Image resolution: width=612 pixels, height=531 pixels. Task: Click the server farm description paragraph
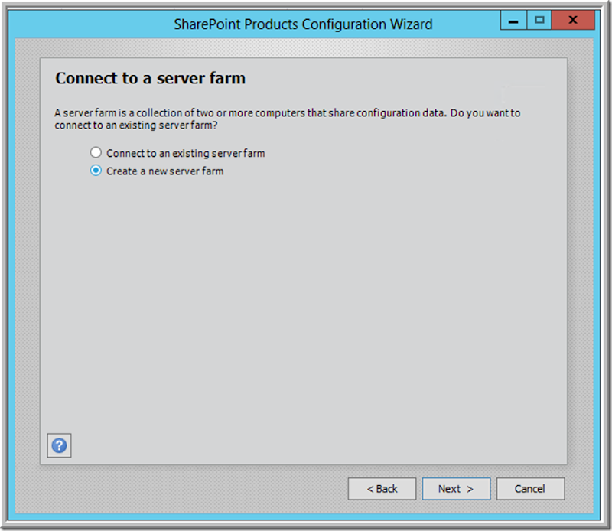[288, 119]
